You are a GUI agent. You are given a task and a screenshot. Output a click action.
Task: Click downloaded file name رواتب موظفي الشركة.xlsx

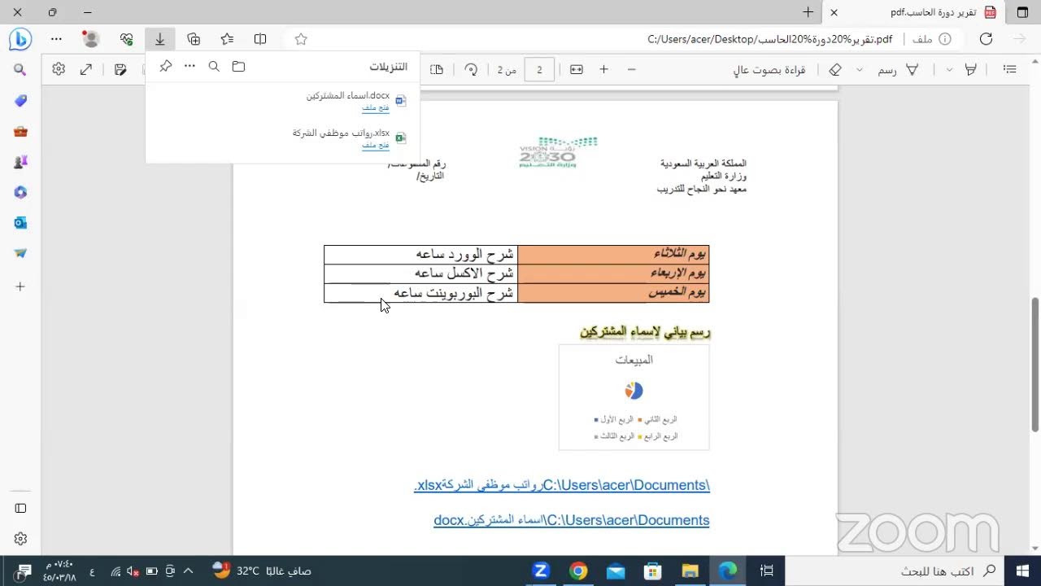point(342,133)
